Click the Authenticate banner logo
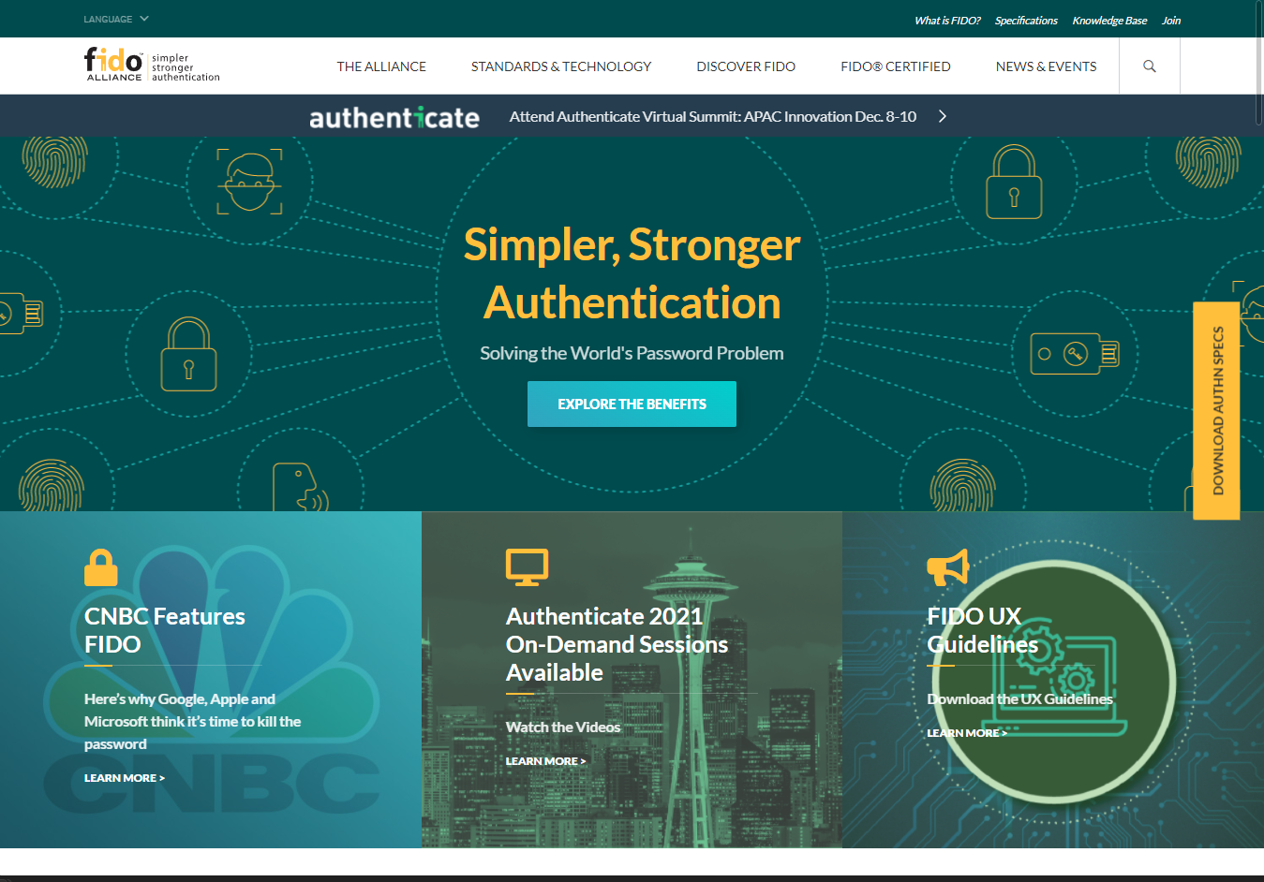Viewport: 1264px width, 882px height. [394, 117]
